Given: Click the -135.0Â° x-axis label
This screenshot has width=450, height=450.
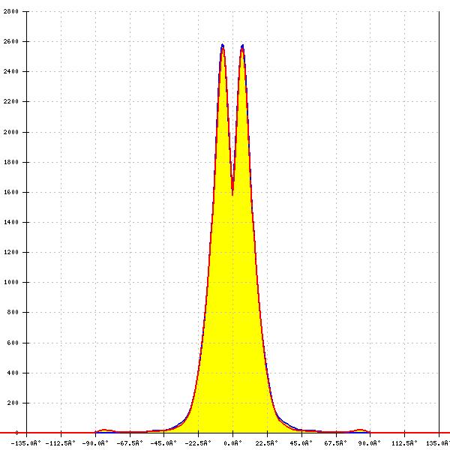Looking at the screenshot, I should [25, 443].
